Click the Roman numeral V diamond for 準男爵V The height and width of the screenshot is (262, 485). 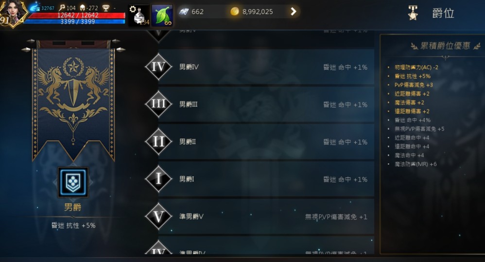pyautogui.click(x=158, y=216)
